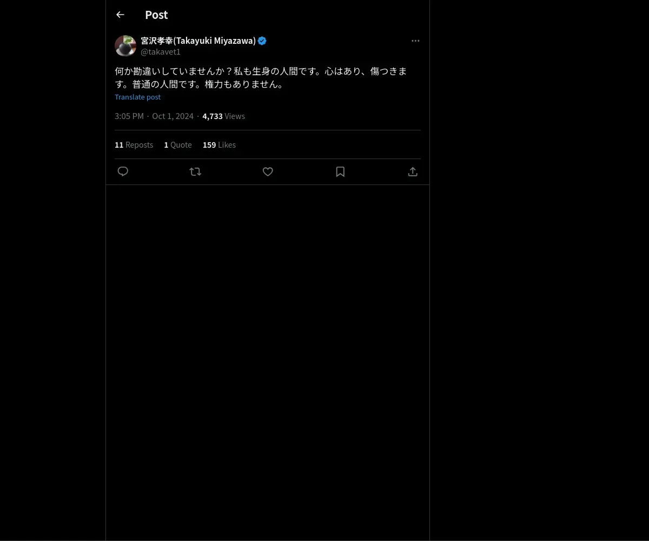View the 1 Quote list

[x=178, y=144]
